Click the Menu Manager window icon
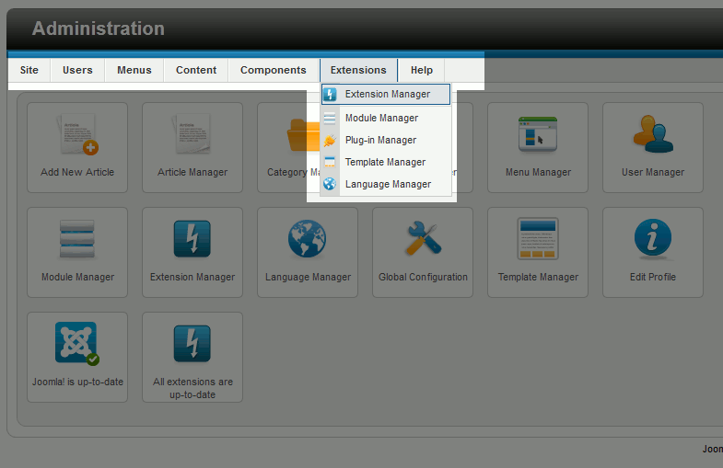 538,134
